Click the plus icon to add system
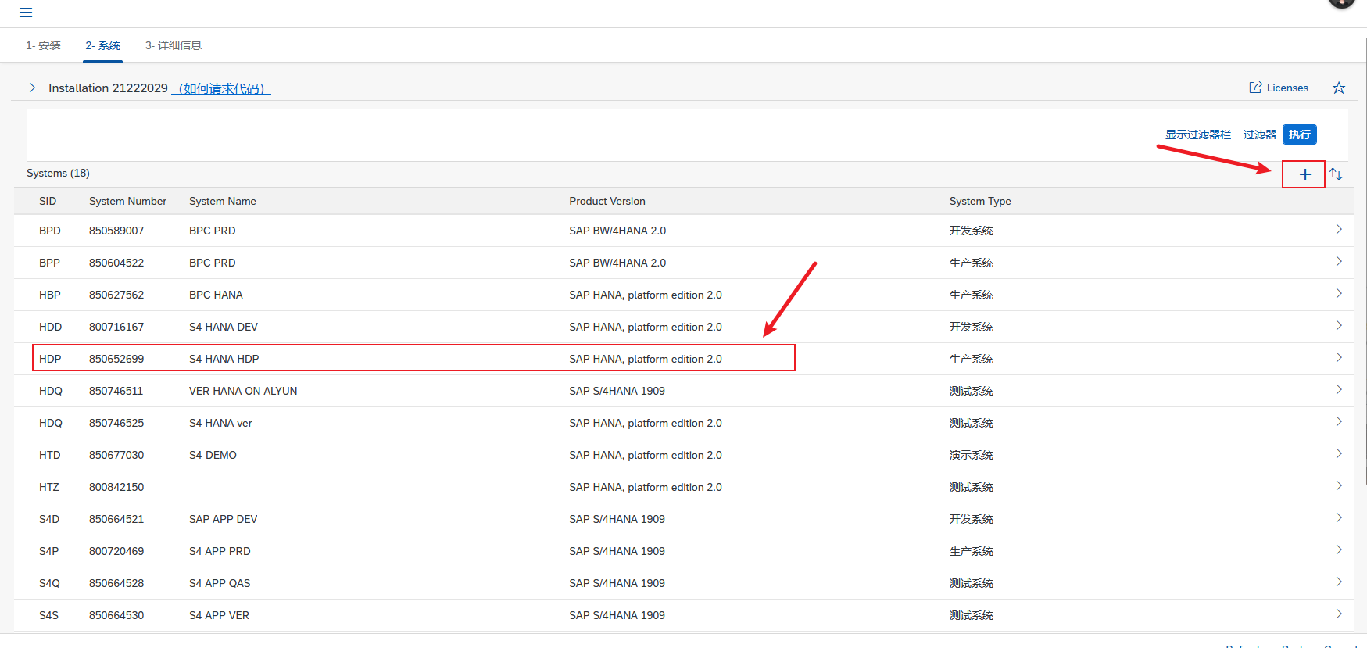The width and height of the screenshot is (1367, 648). click(1304, 174)
